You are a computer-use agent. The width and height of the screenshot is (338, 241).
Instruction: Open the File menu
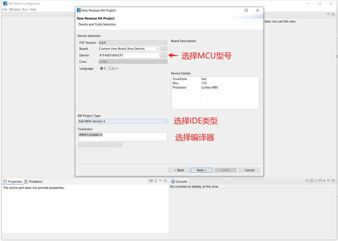coord(5,9)
